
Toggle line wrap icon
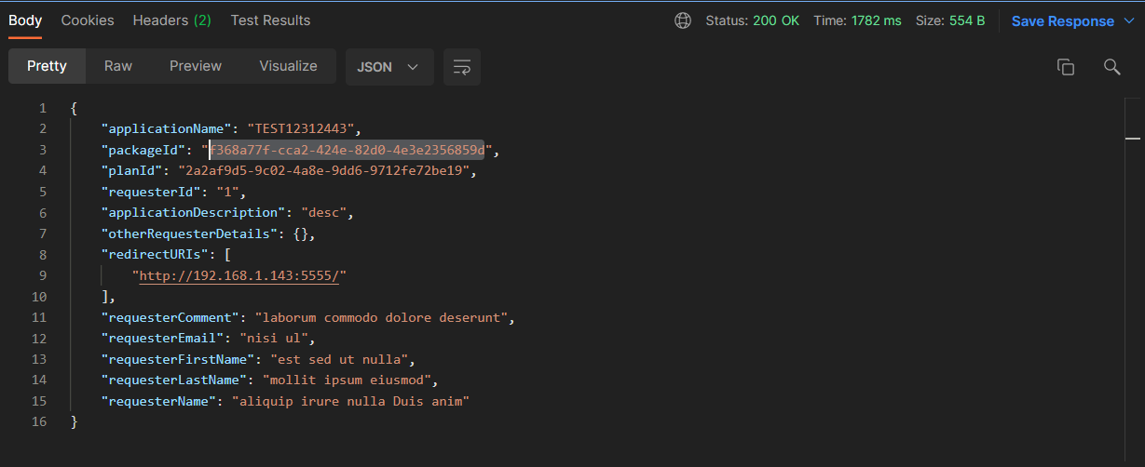462,67
